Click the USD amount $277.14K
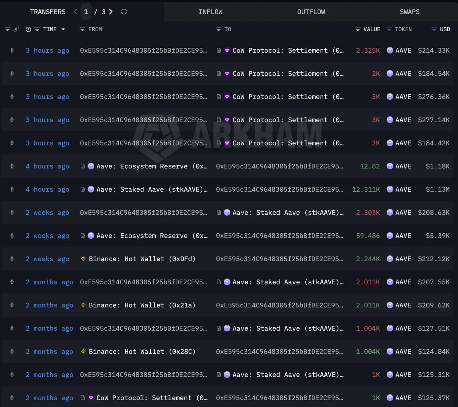This screenshot has height=407, width=458. point(434,120)
